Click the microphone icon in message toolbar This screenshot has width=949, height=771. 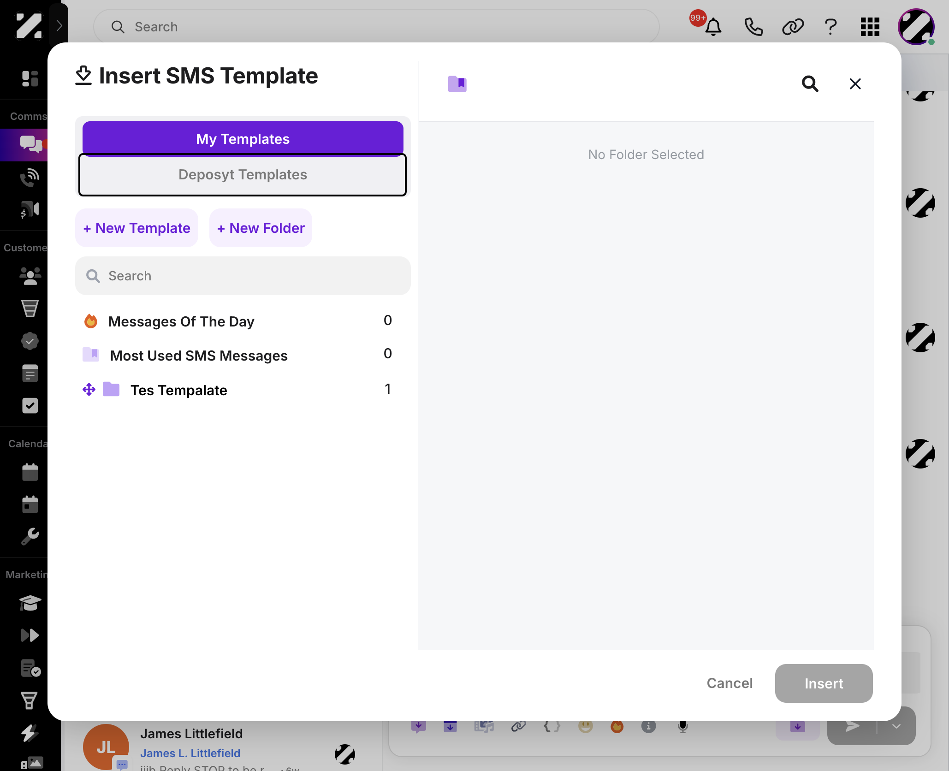coord(682,727)
